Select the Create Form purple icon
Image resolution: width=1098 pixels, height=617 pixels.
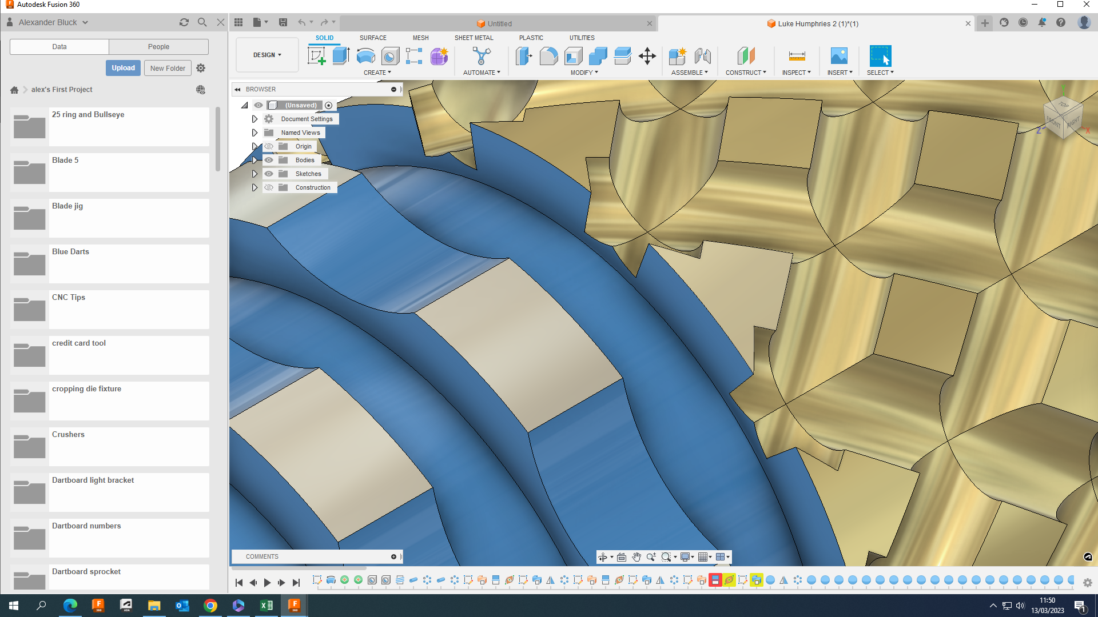(439, 56)
